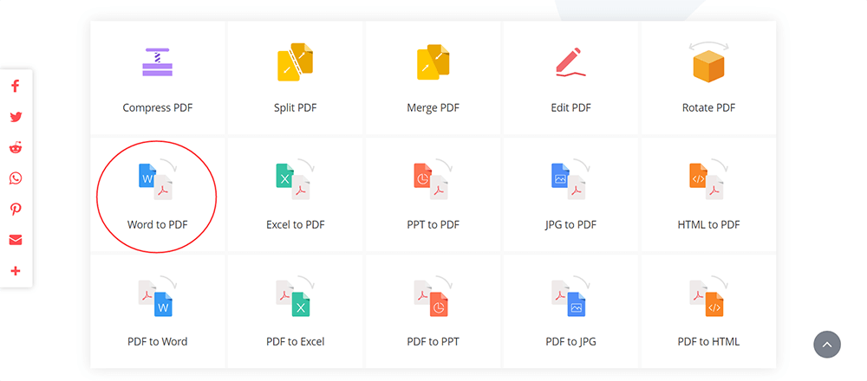Open the PDF to Word link

tap(158, 341)
